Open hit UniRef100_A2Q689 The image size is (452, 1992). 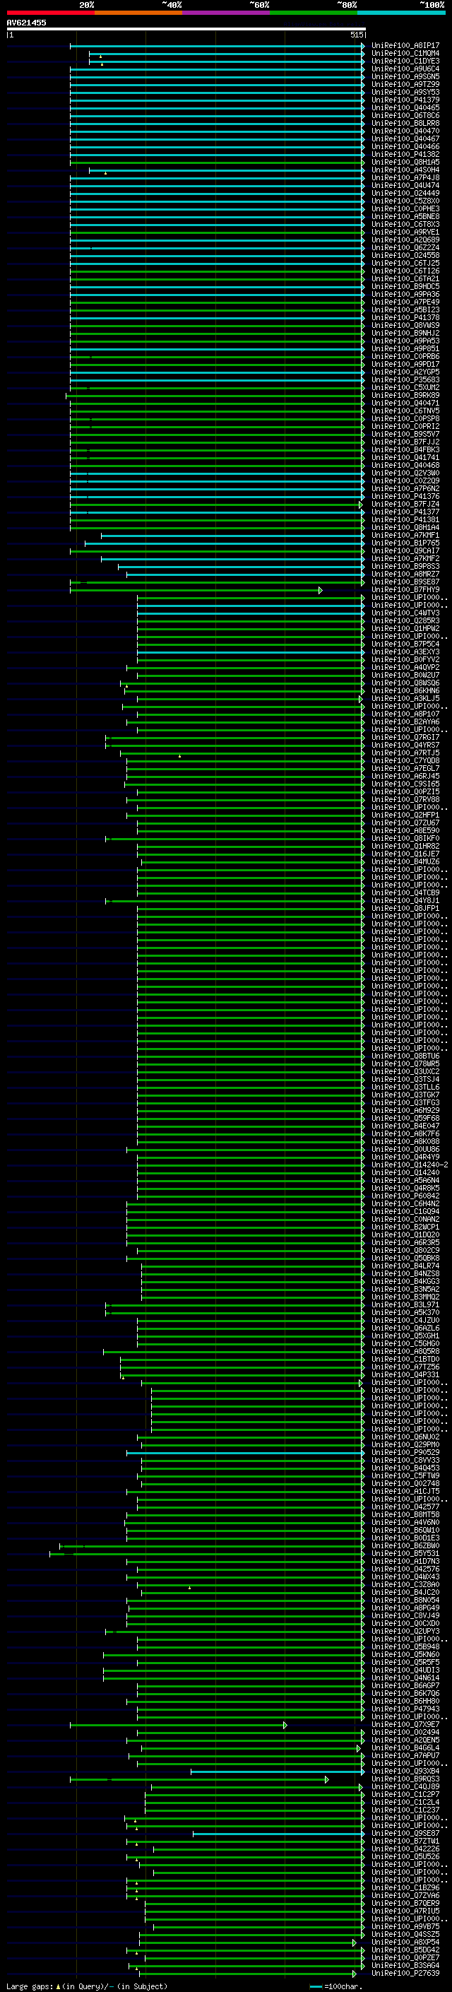click(405, 240)
